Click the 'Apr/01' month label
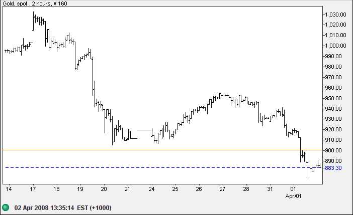The height and width of the screenshot is (215, 353). 293,196
